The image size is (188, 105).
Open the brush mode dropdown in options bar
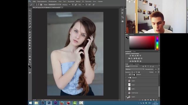[x=55, y=5]
